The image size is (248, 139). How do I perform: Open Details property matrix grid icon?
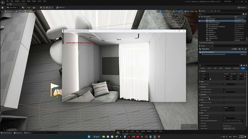point(241,65)
